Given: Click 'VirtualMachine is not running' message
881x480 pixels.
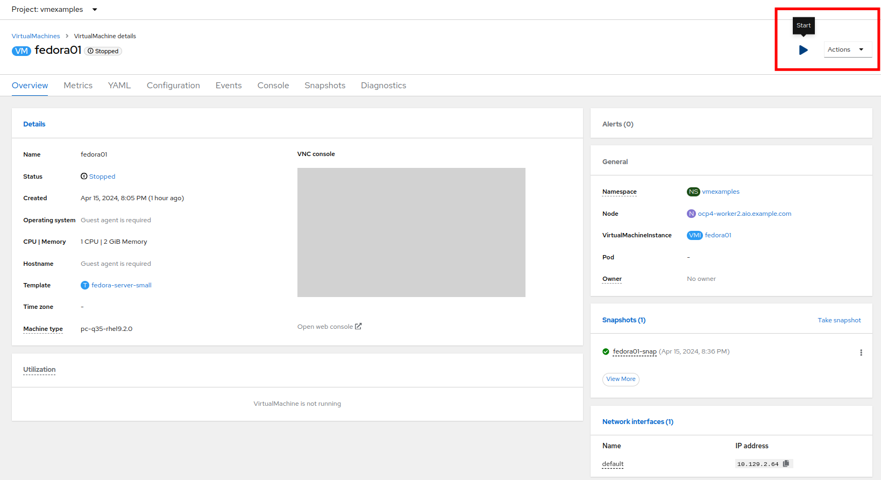Looking at the screenshot, I should pos(297,404).
